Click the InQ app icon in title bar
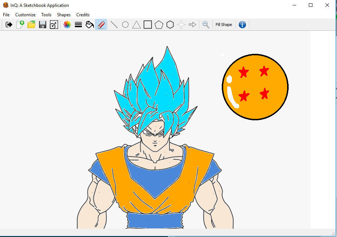This screenshot has height=237, width=337. (x=5, y=5)
